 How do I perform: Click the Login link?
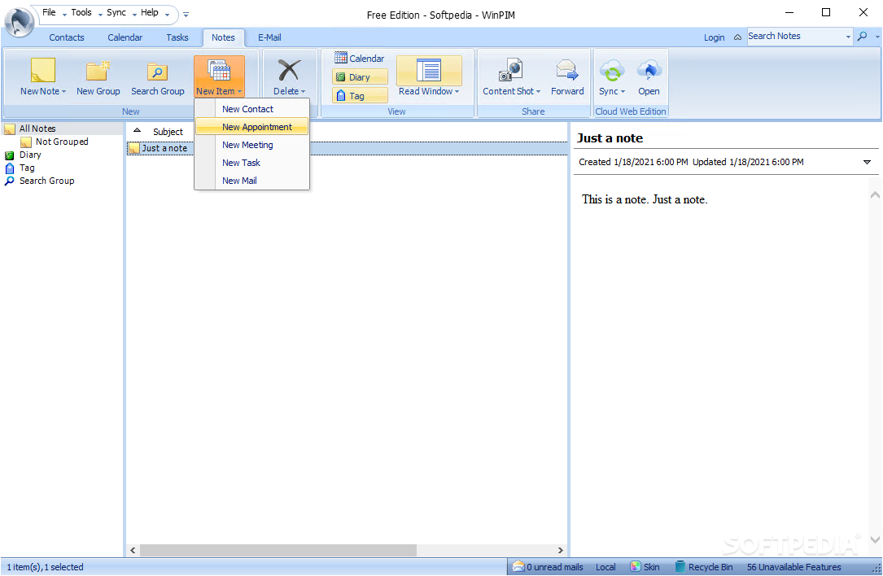point(714,37)
